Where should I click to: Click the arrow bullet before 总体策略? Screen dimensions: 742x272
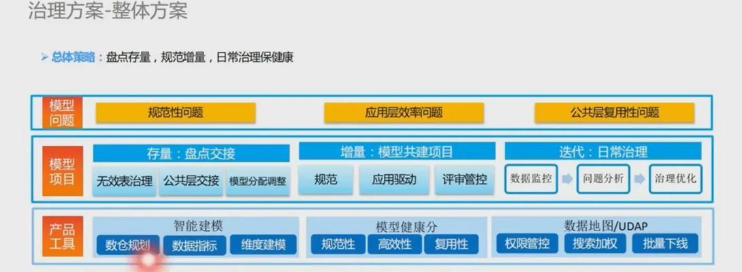point(45,57)
